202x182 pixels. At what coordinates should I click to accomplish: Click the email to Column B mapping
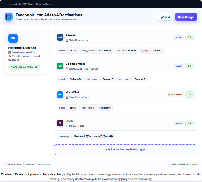(x=70, y=79)
